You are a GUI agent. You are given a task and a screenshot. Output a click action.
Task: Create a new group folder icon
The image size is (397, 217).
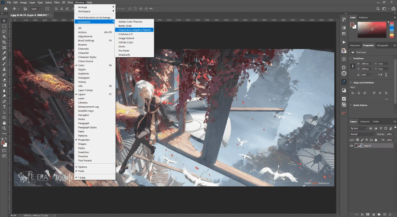[379, 214]
